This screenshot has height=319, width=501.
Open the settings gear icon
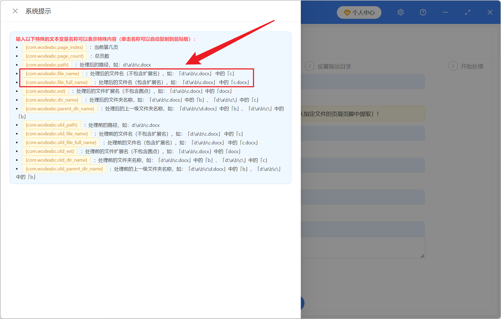pos(400,12)
